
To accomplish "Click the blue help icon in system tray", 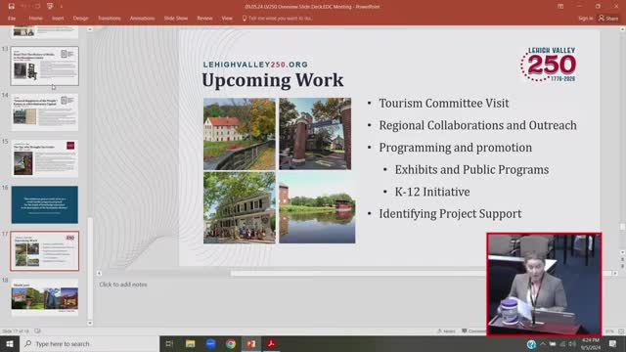I will pyautogui.click(x=531, y=344).
